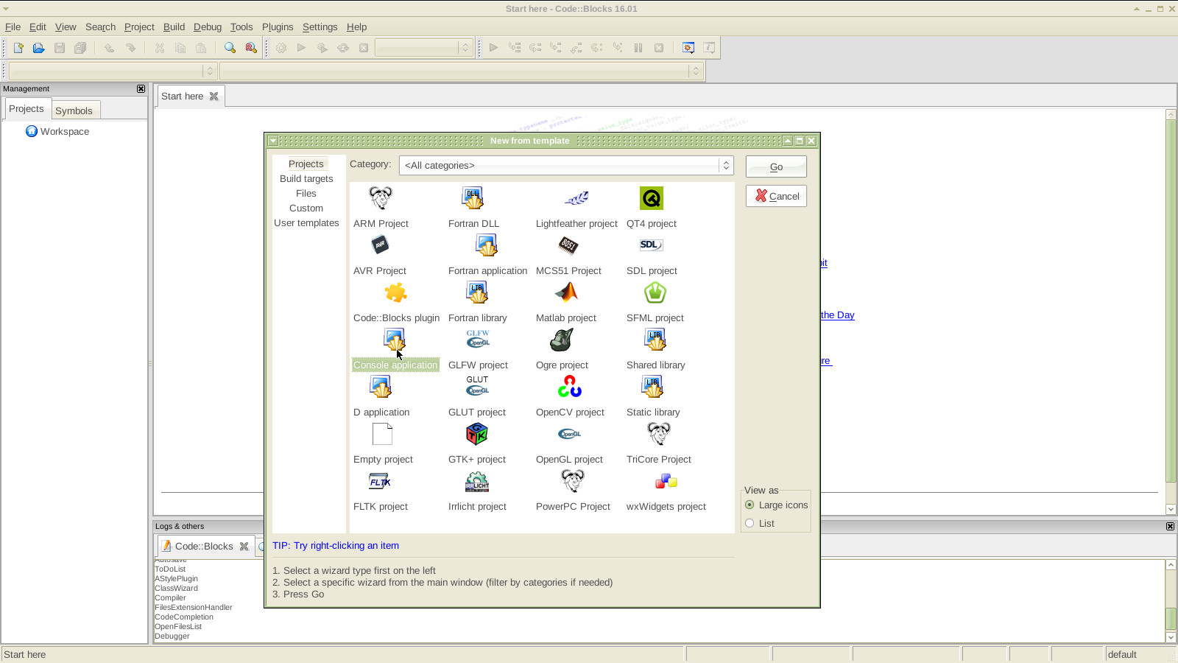The width and height of the screenshot is (1178, 663).
Task: Choose the Lightfeather project icon
Action: click(x=576, y=197)
